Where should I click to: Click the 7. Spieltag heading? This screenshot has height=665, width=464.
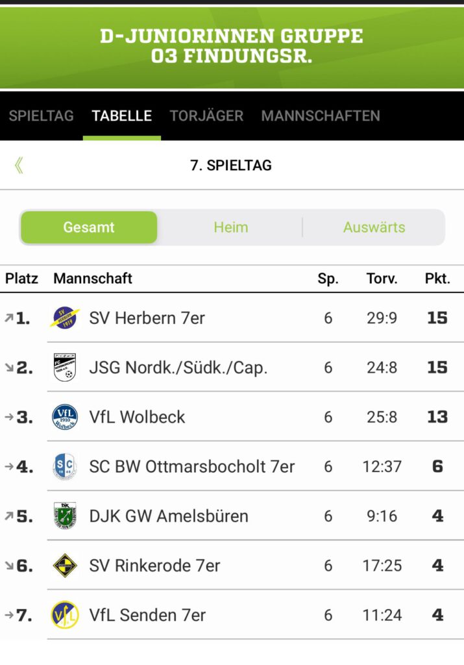[x=231, y=166]
